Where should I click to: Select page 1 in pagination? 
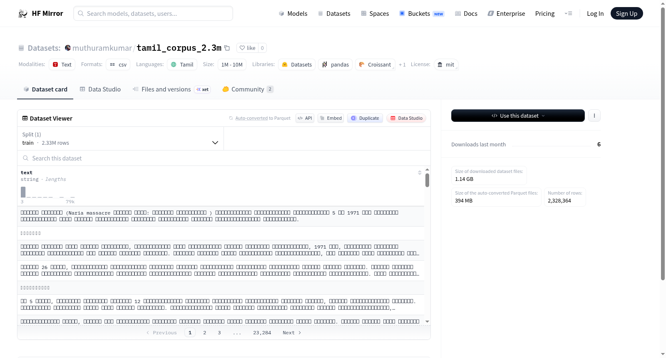190,333
